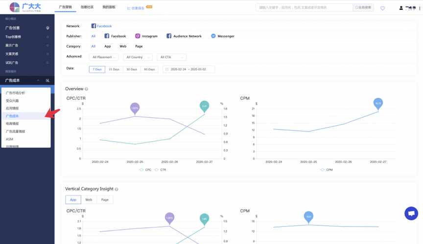Select All in the Category row

click(94, 46)
